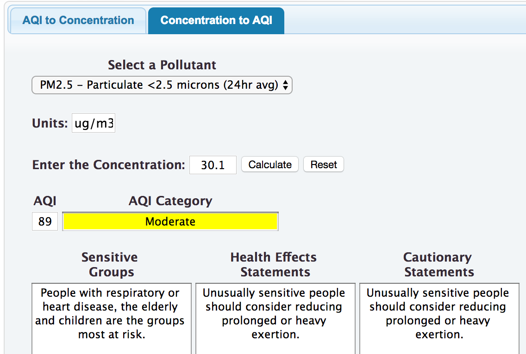The width and height of the screenshot is (526, 354).
Task: Click the AQI value box showing 89
Action: pos(44,221)
